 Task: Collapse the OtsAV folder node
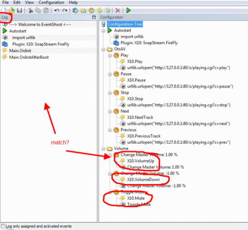click(x=104, y=50)
